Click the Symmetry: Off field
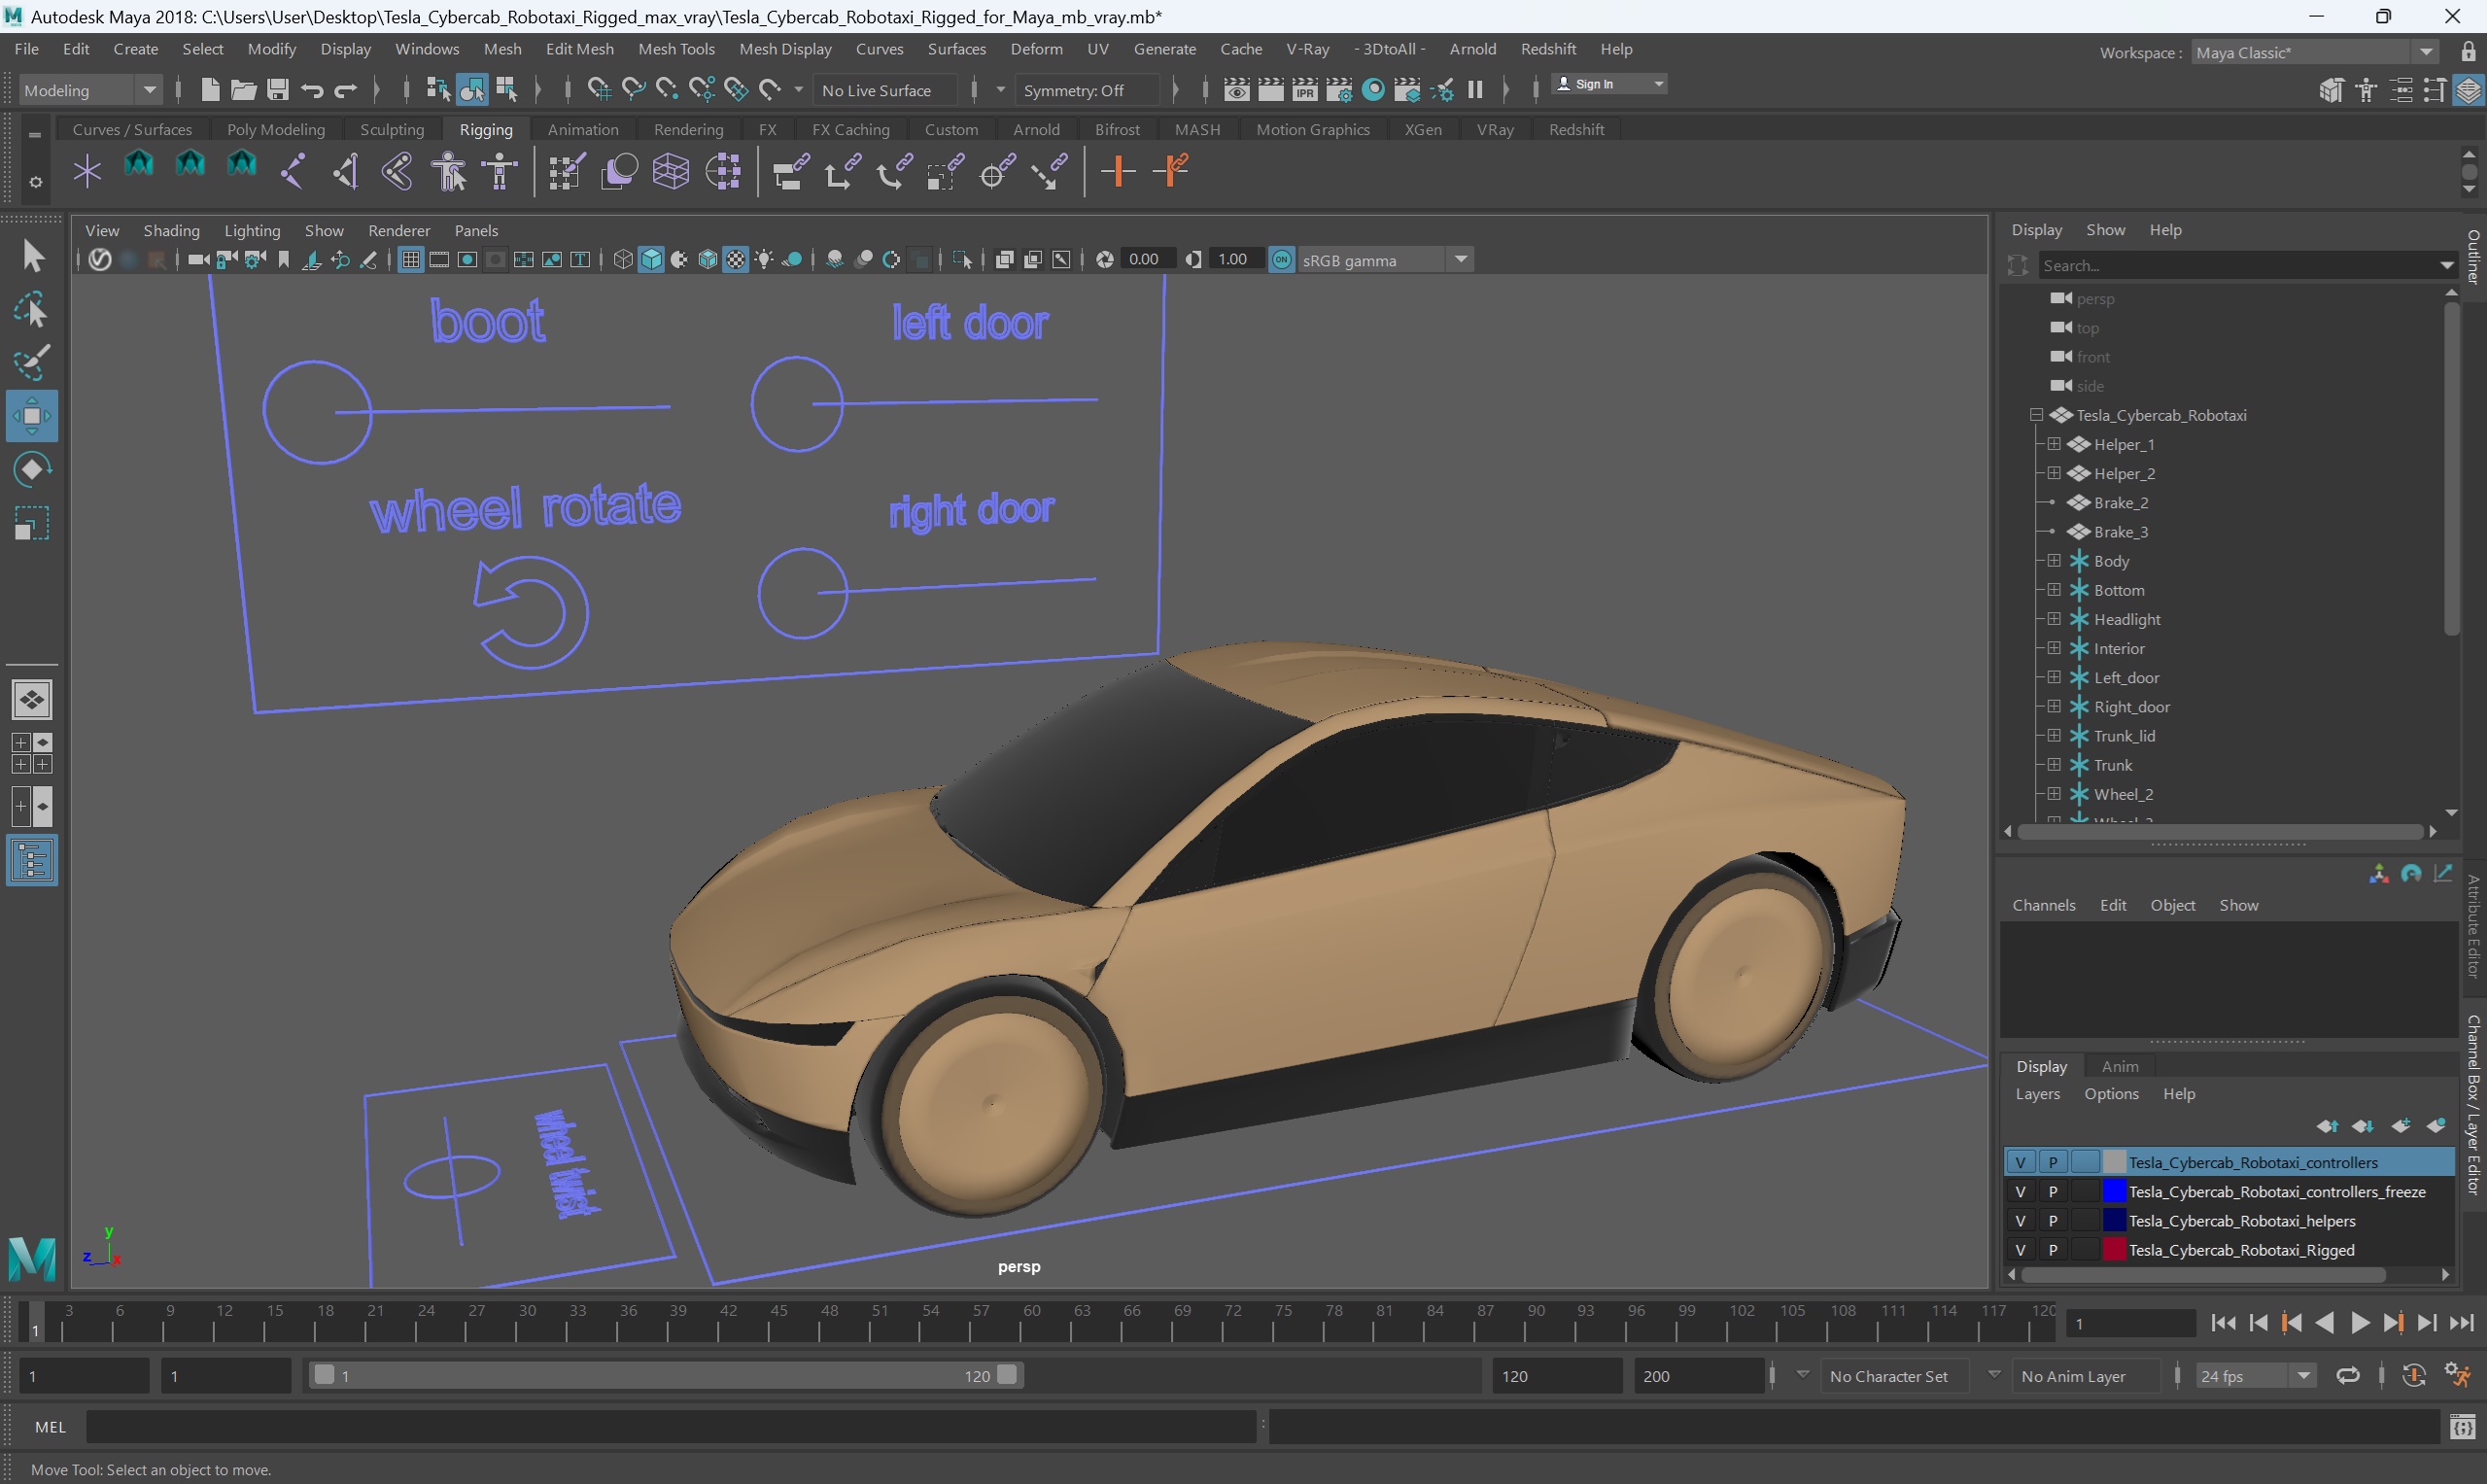2487x1484 pixels. tap(1087, 90)
